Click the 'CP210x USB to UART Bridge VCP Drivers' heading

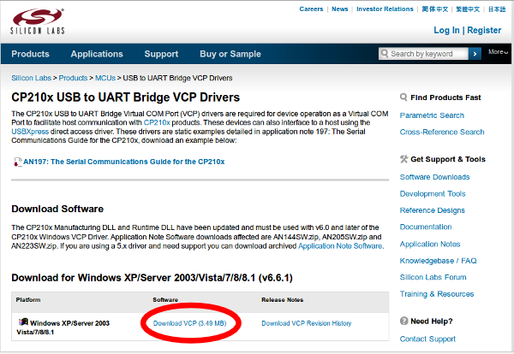(126, 97)
